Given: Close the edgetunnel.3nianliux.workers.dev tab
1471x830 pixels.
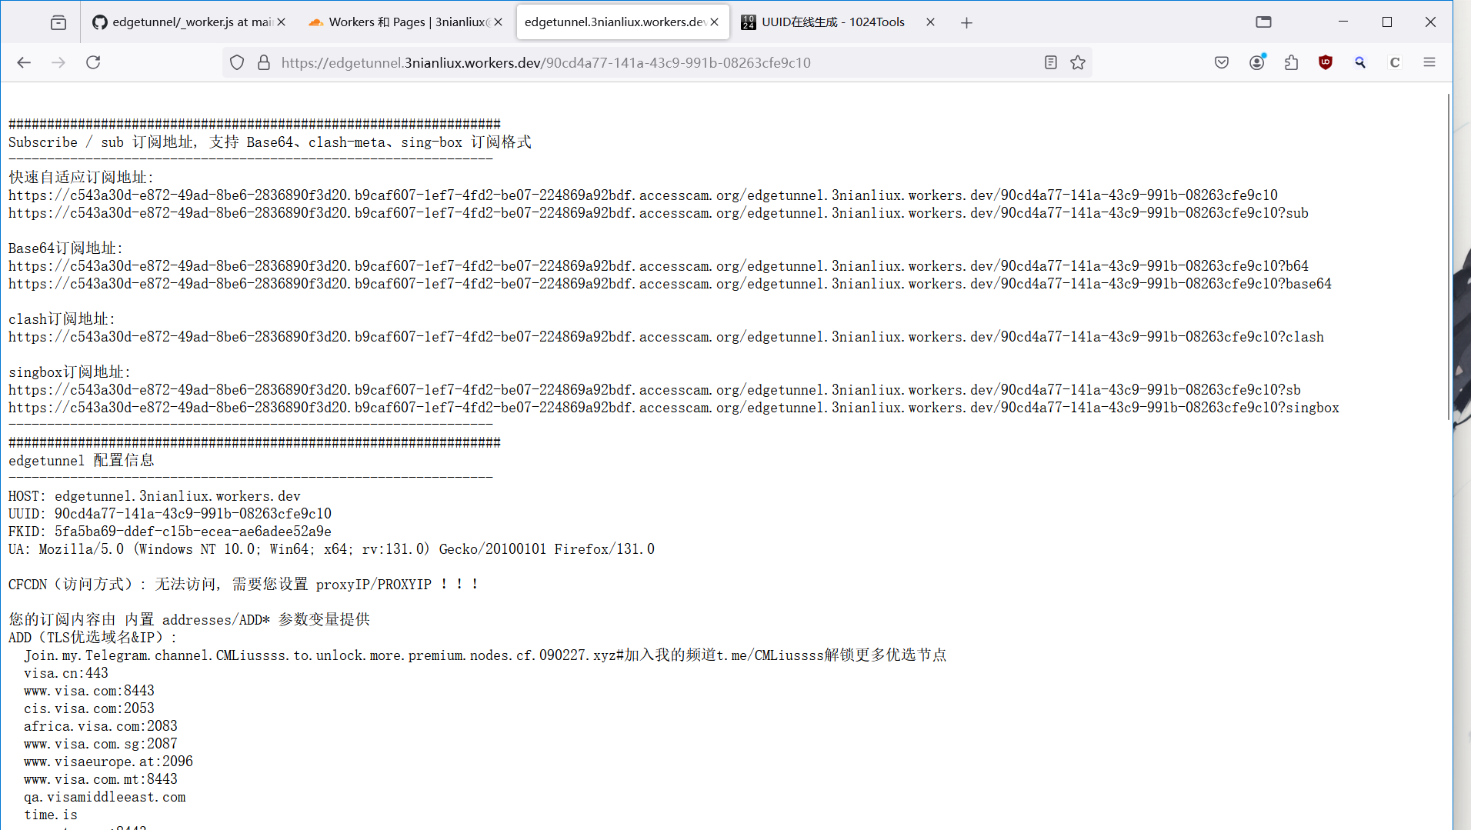Looking at the screenshot, I should click(x=715, y=22).
